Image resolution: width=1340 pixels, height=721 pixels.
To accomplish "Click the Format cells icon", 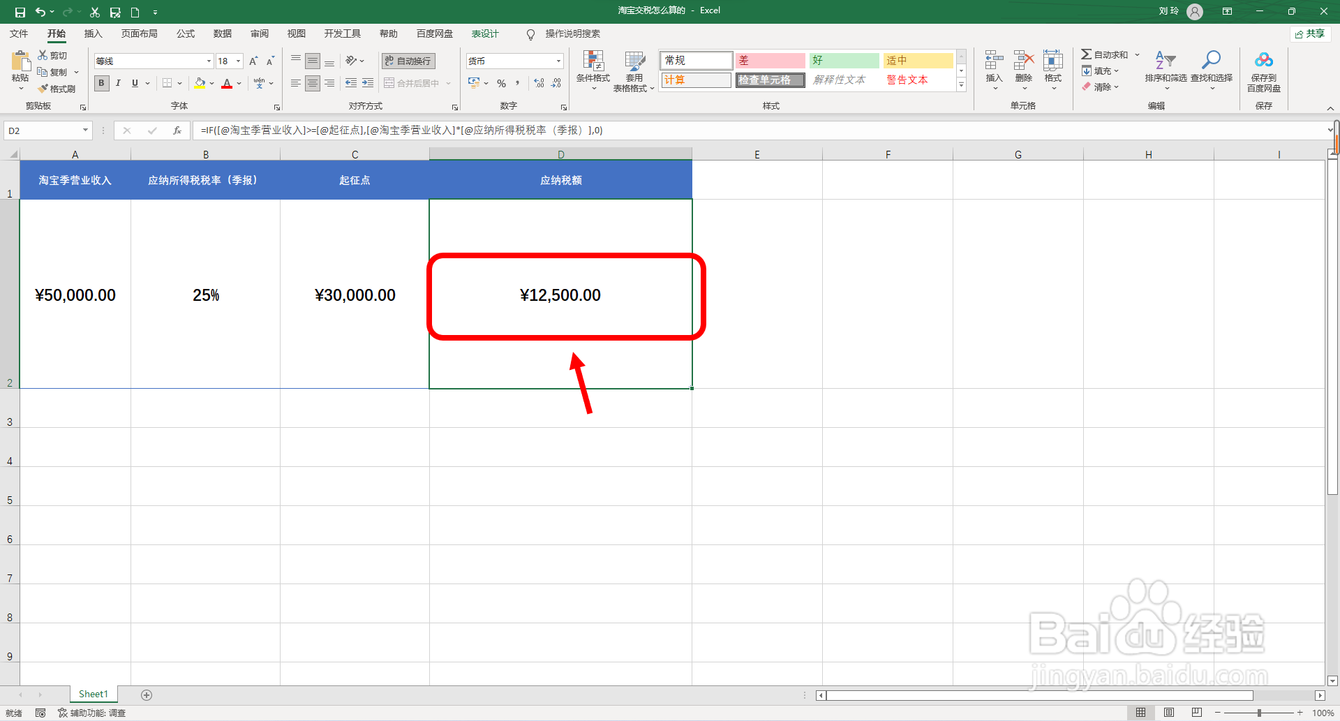I will (x=1053, y=61).
